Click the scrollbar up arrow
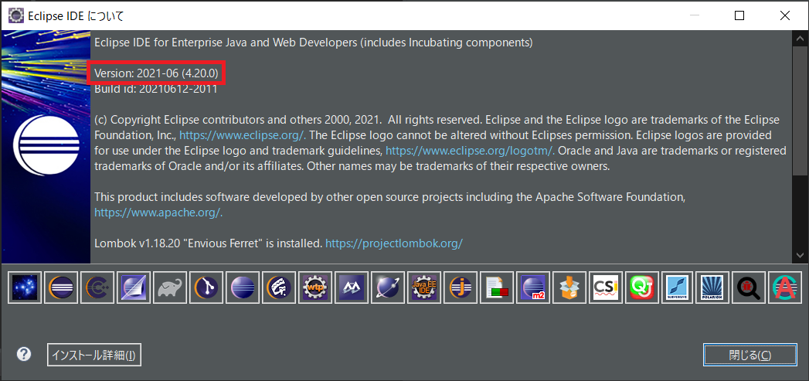This screenshot has width=809, height=381. 800,39
